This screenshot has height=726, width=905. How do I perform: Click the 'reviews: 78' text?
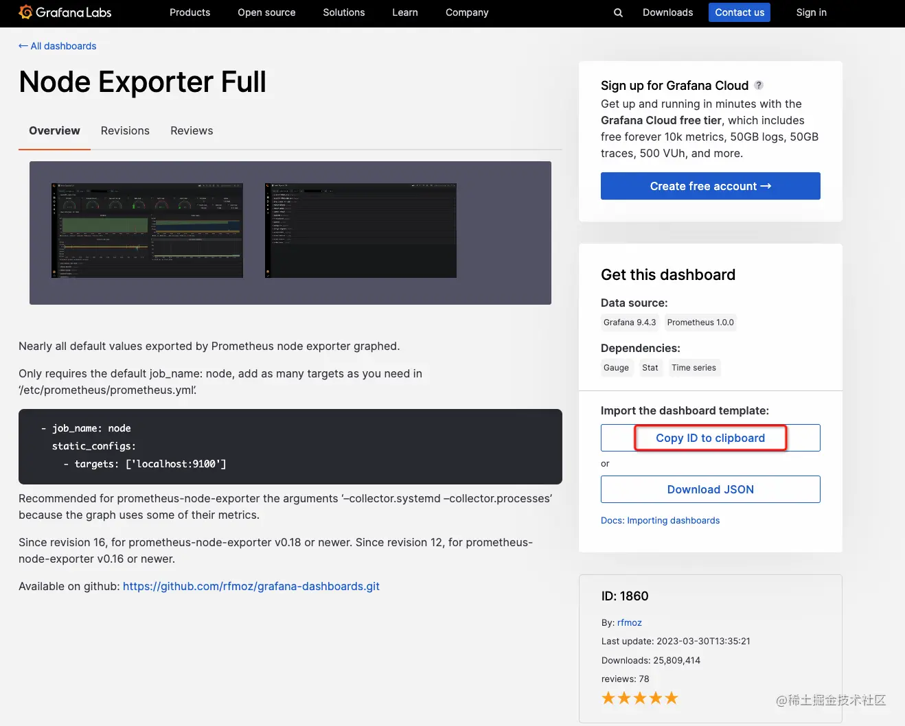coord(625,679)
